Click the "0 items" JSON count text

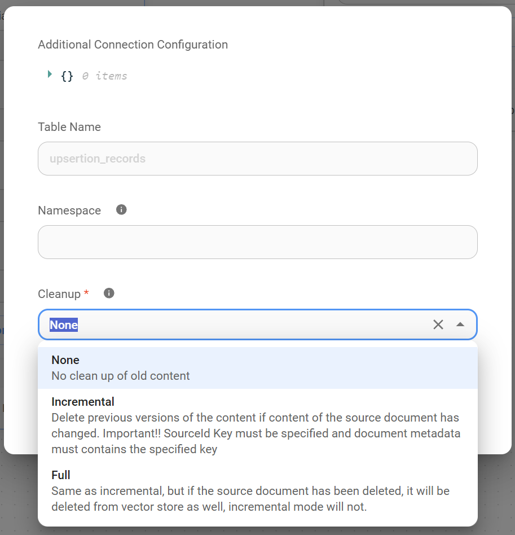click(104, 76)
